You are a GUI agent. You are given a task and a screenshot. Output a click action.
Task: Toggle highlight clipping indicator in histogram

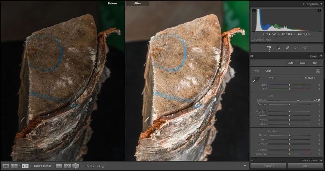[319, 11]
